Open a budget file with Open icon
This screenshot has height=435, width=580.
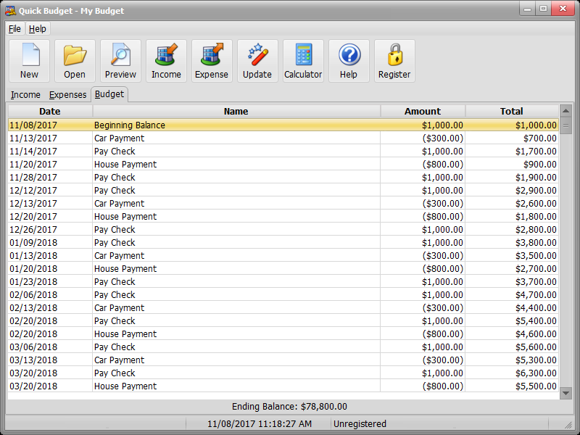tap(75, 61)
